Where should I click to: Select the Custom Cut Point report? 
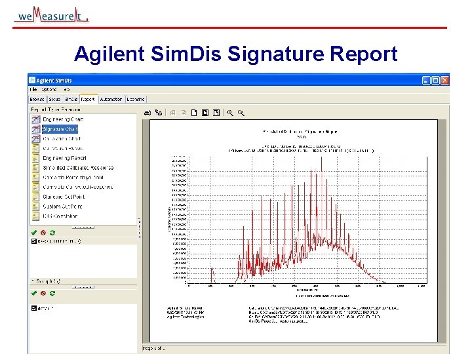(x=63, y=206)
